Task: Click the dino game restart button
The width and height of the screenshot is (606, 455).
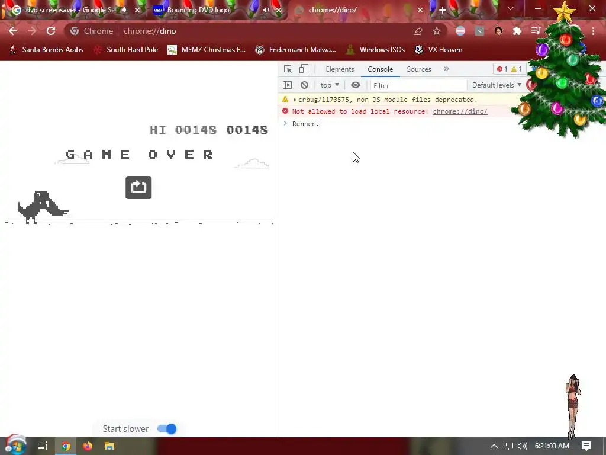Action: pyautogui.click(x=138, y=188)
